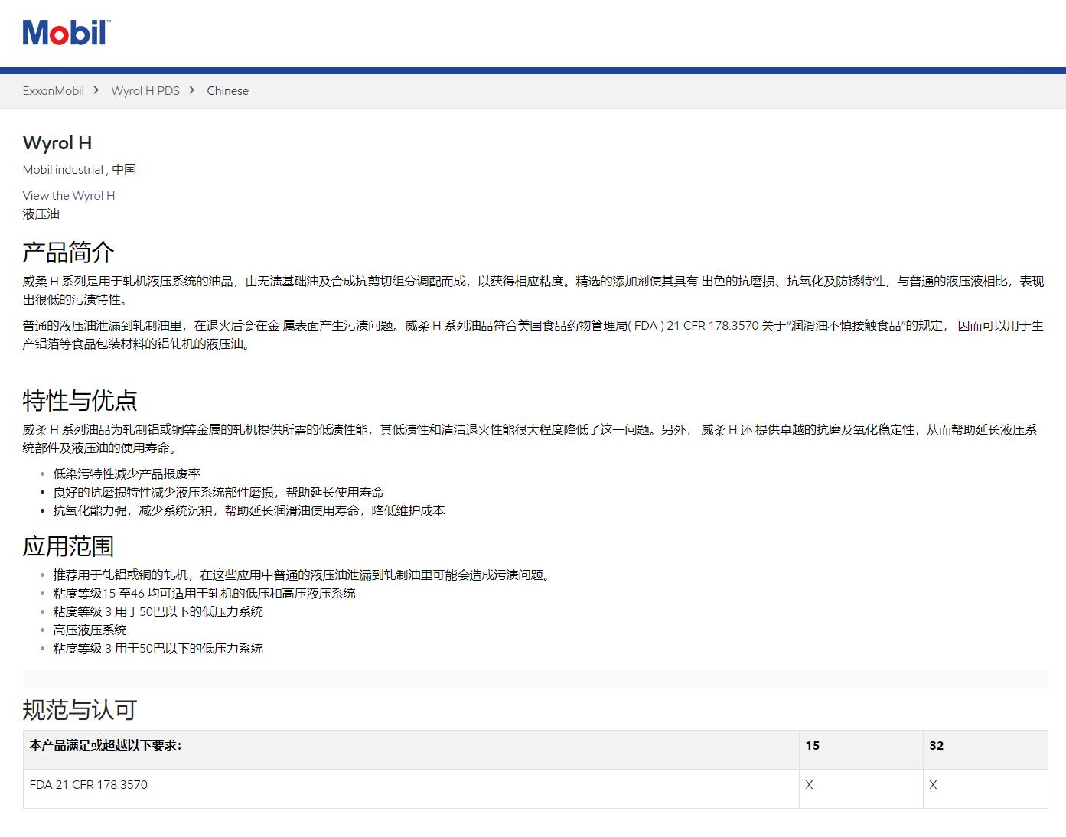Click the paragraph beginning '普通的液压油泄漏到轧制油里'
The width and height of the screenshot is (1066, 837).
[x=533, y=335]
